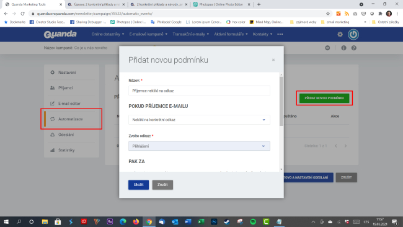This screenshot has width=403, height=227.
Task: Open the Online dotazníky menu
Action: (108, 34)
